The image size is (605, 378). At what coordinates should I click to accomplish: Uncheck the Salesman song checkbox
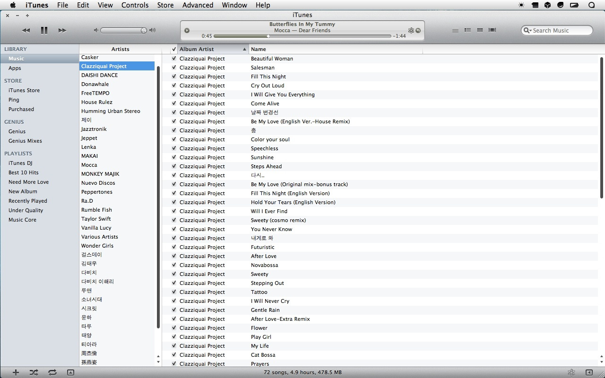pyautogui.click(x=174, y=68)
